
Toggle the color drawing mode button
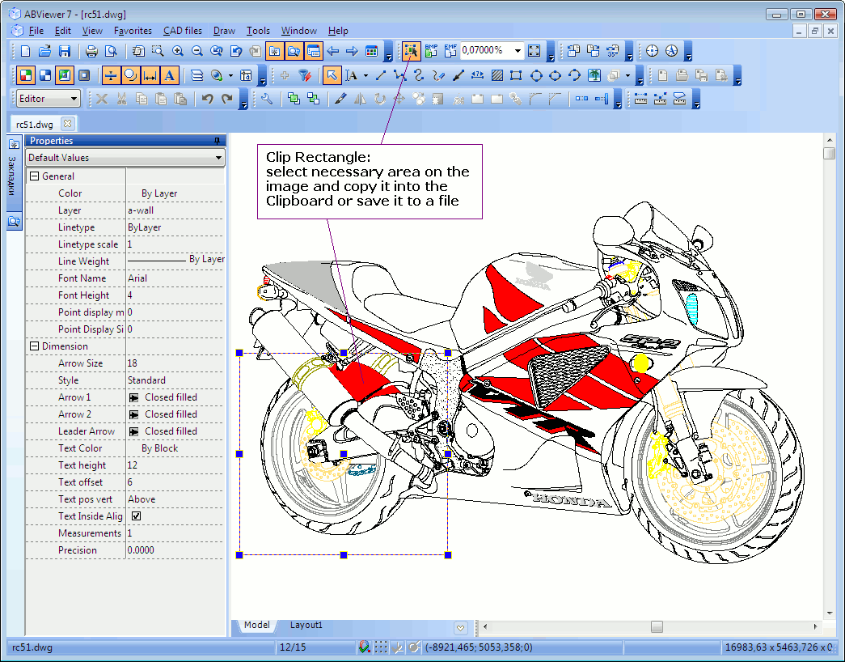click(x=25, y=75)
